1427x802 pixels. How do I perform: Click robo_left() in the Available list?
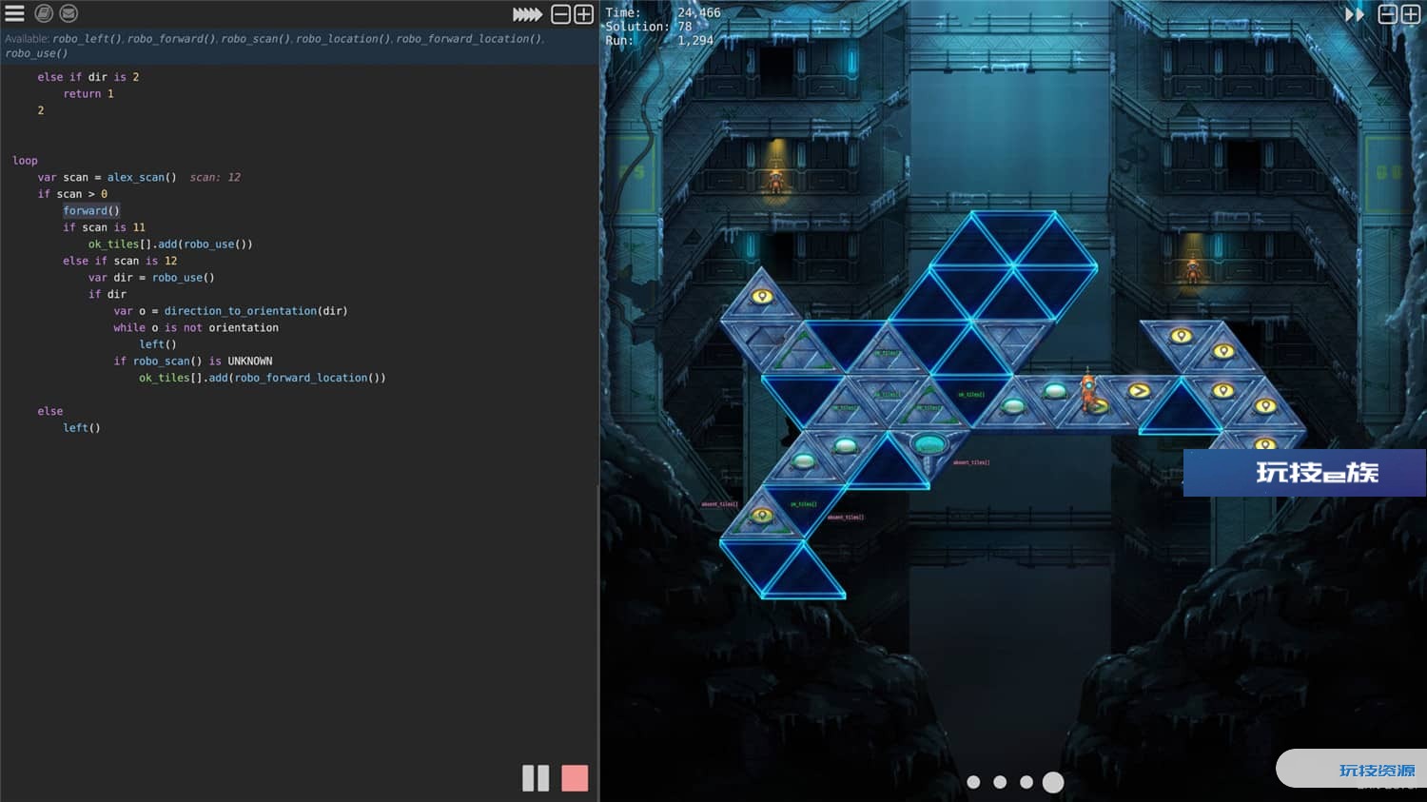pos(88,39)
